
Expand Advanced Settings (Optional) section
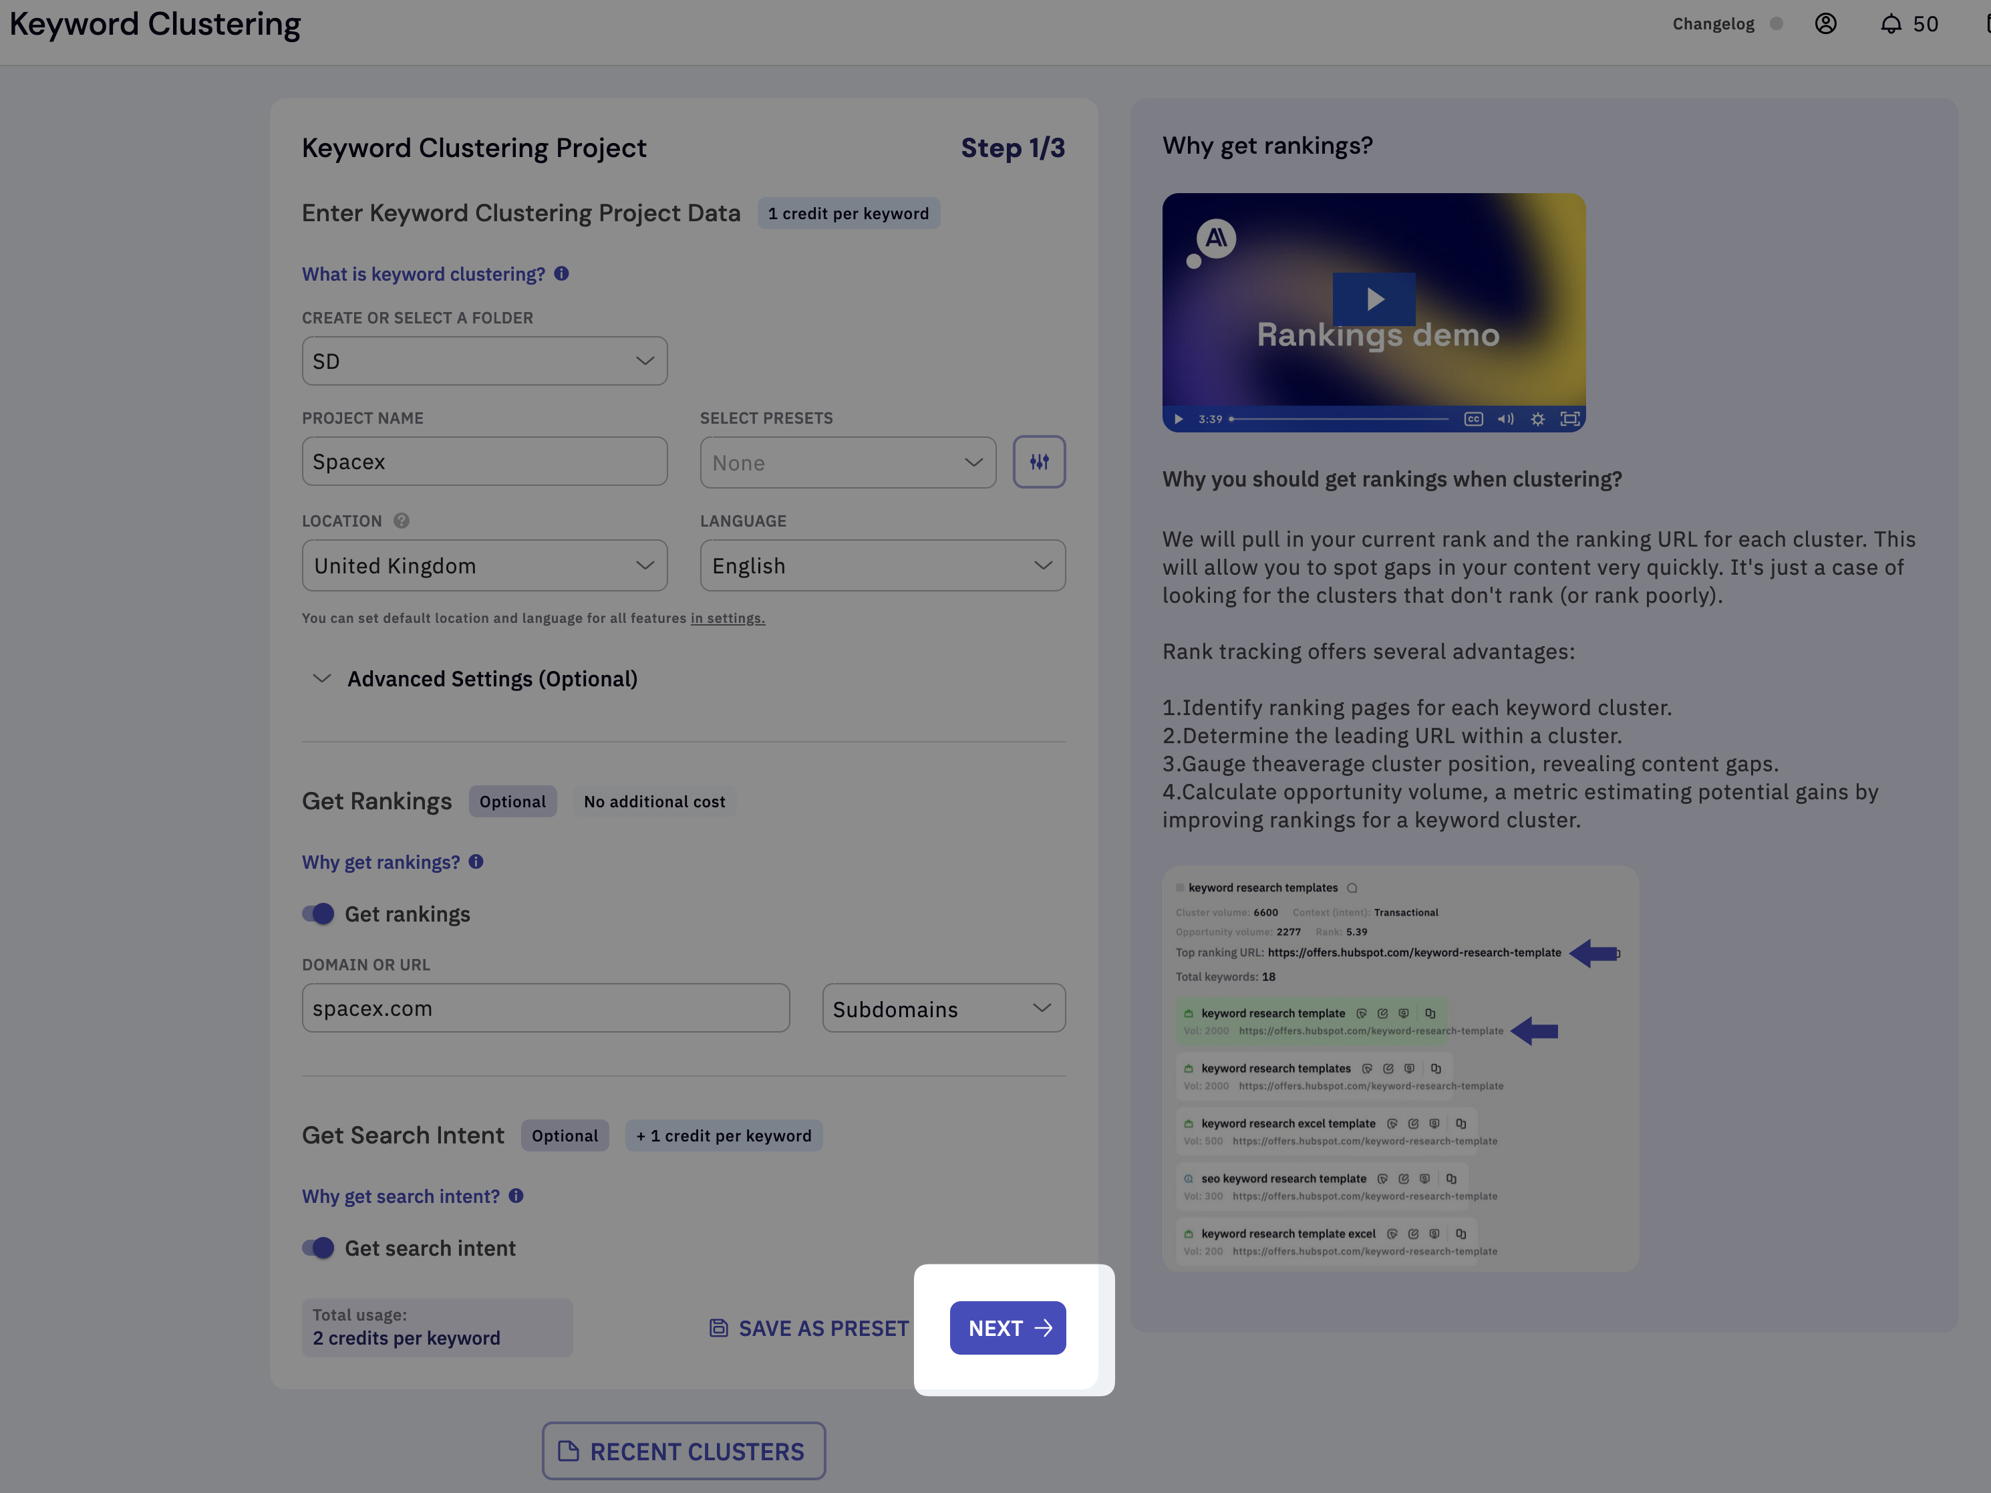492,679
